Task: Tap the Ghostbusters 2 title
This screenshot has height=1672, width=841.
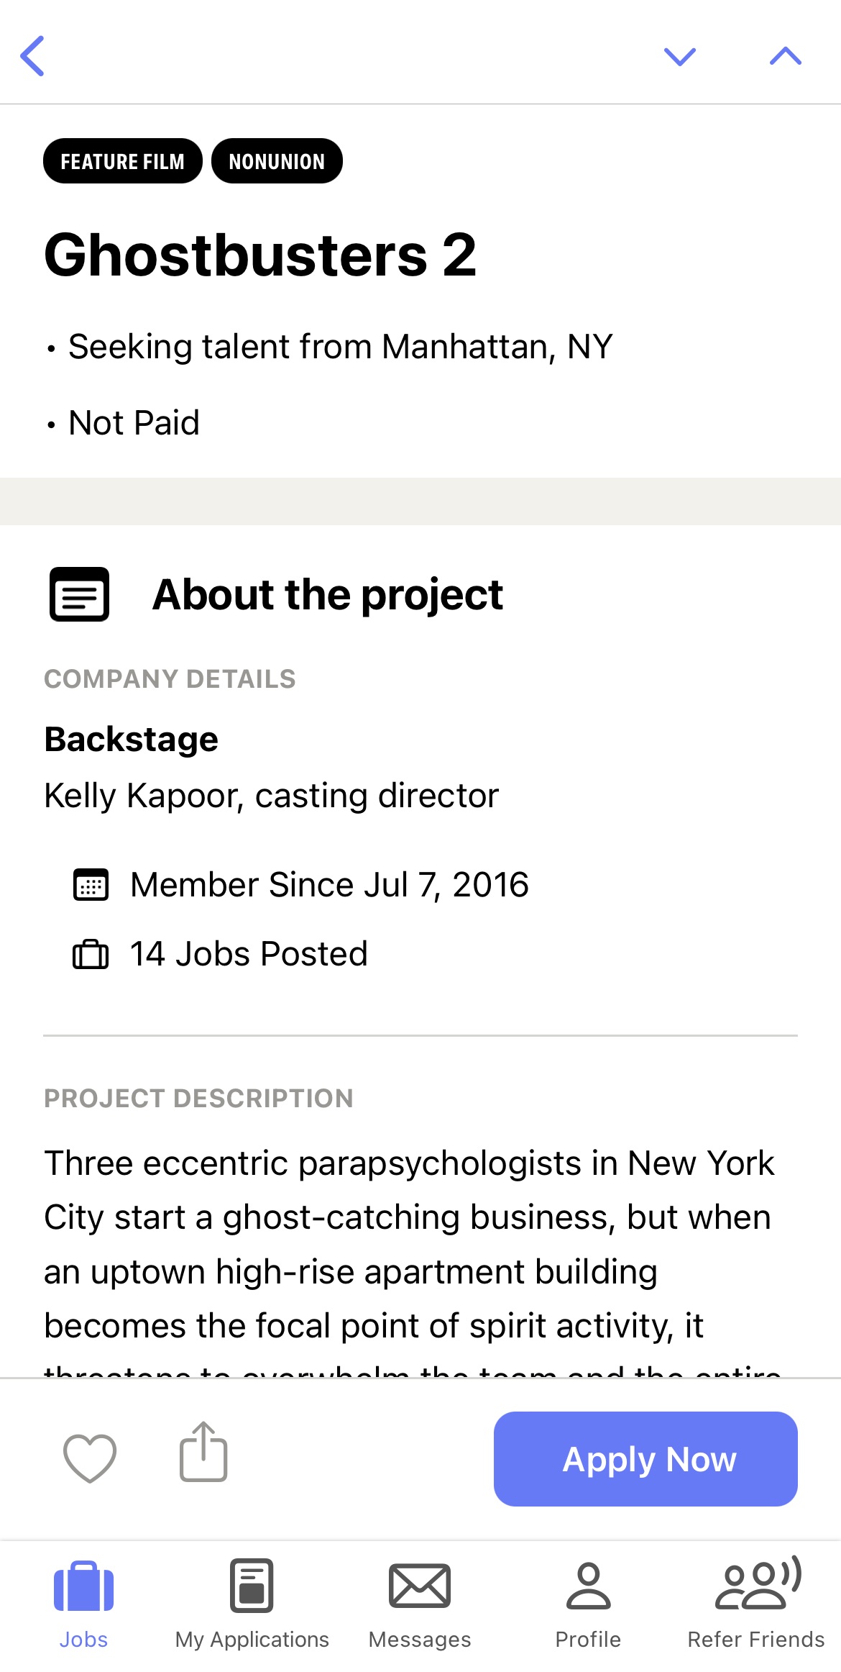Action: click(260, 255)
